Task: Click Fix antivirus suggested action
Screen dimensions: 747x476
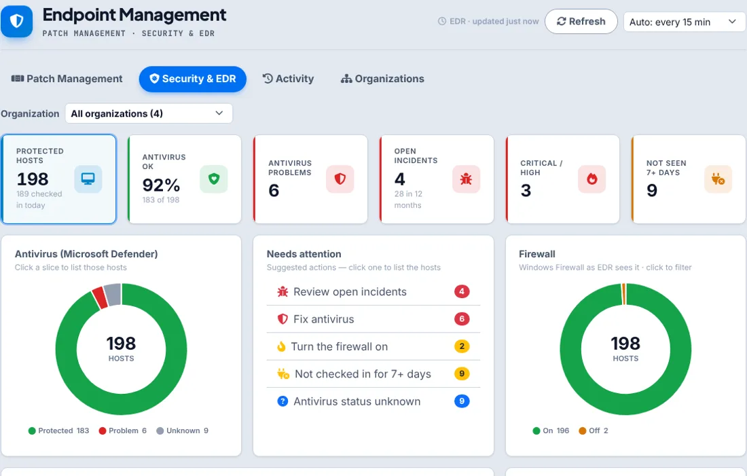Action: click(x=373, y=318)
